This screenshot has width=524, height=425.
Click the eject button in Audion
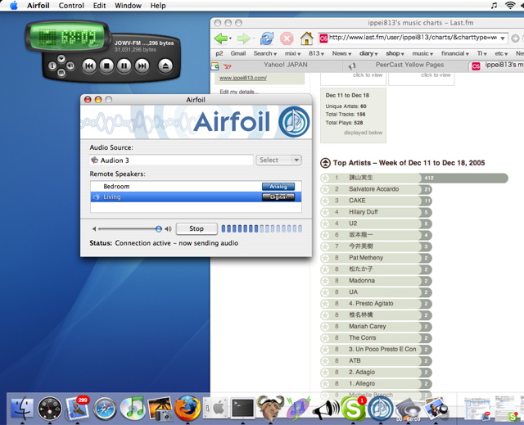coord(165,66)
